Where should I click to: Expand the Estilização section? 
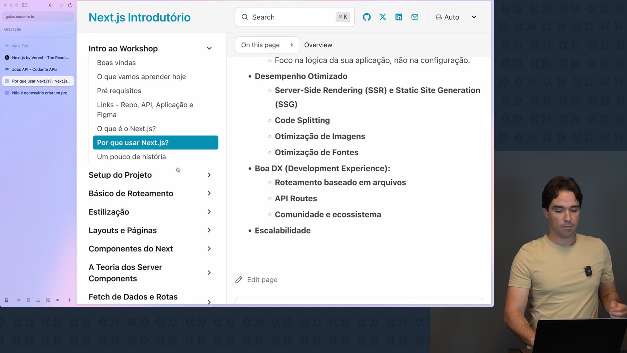209,212
